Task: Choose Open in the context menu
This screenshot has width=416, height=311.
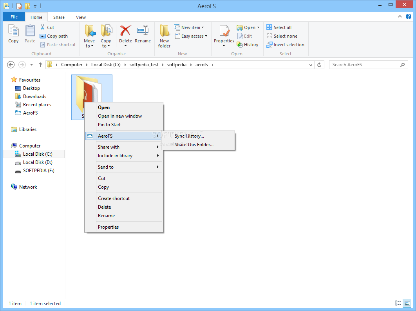Action: click(124, 107)
